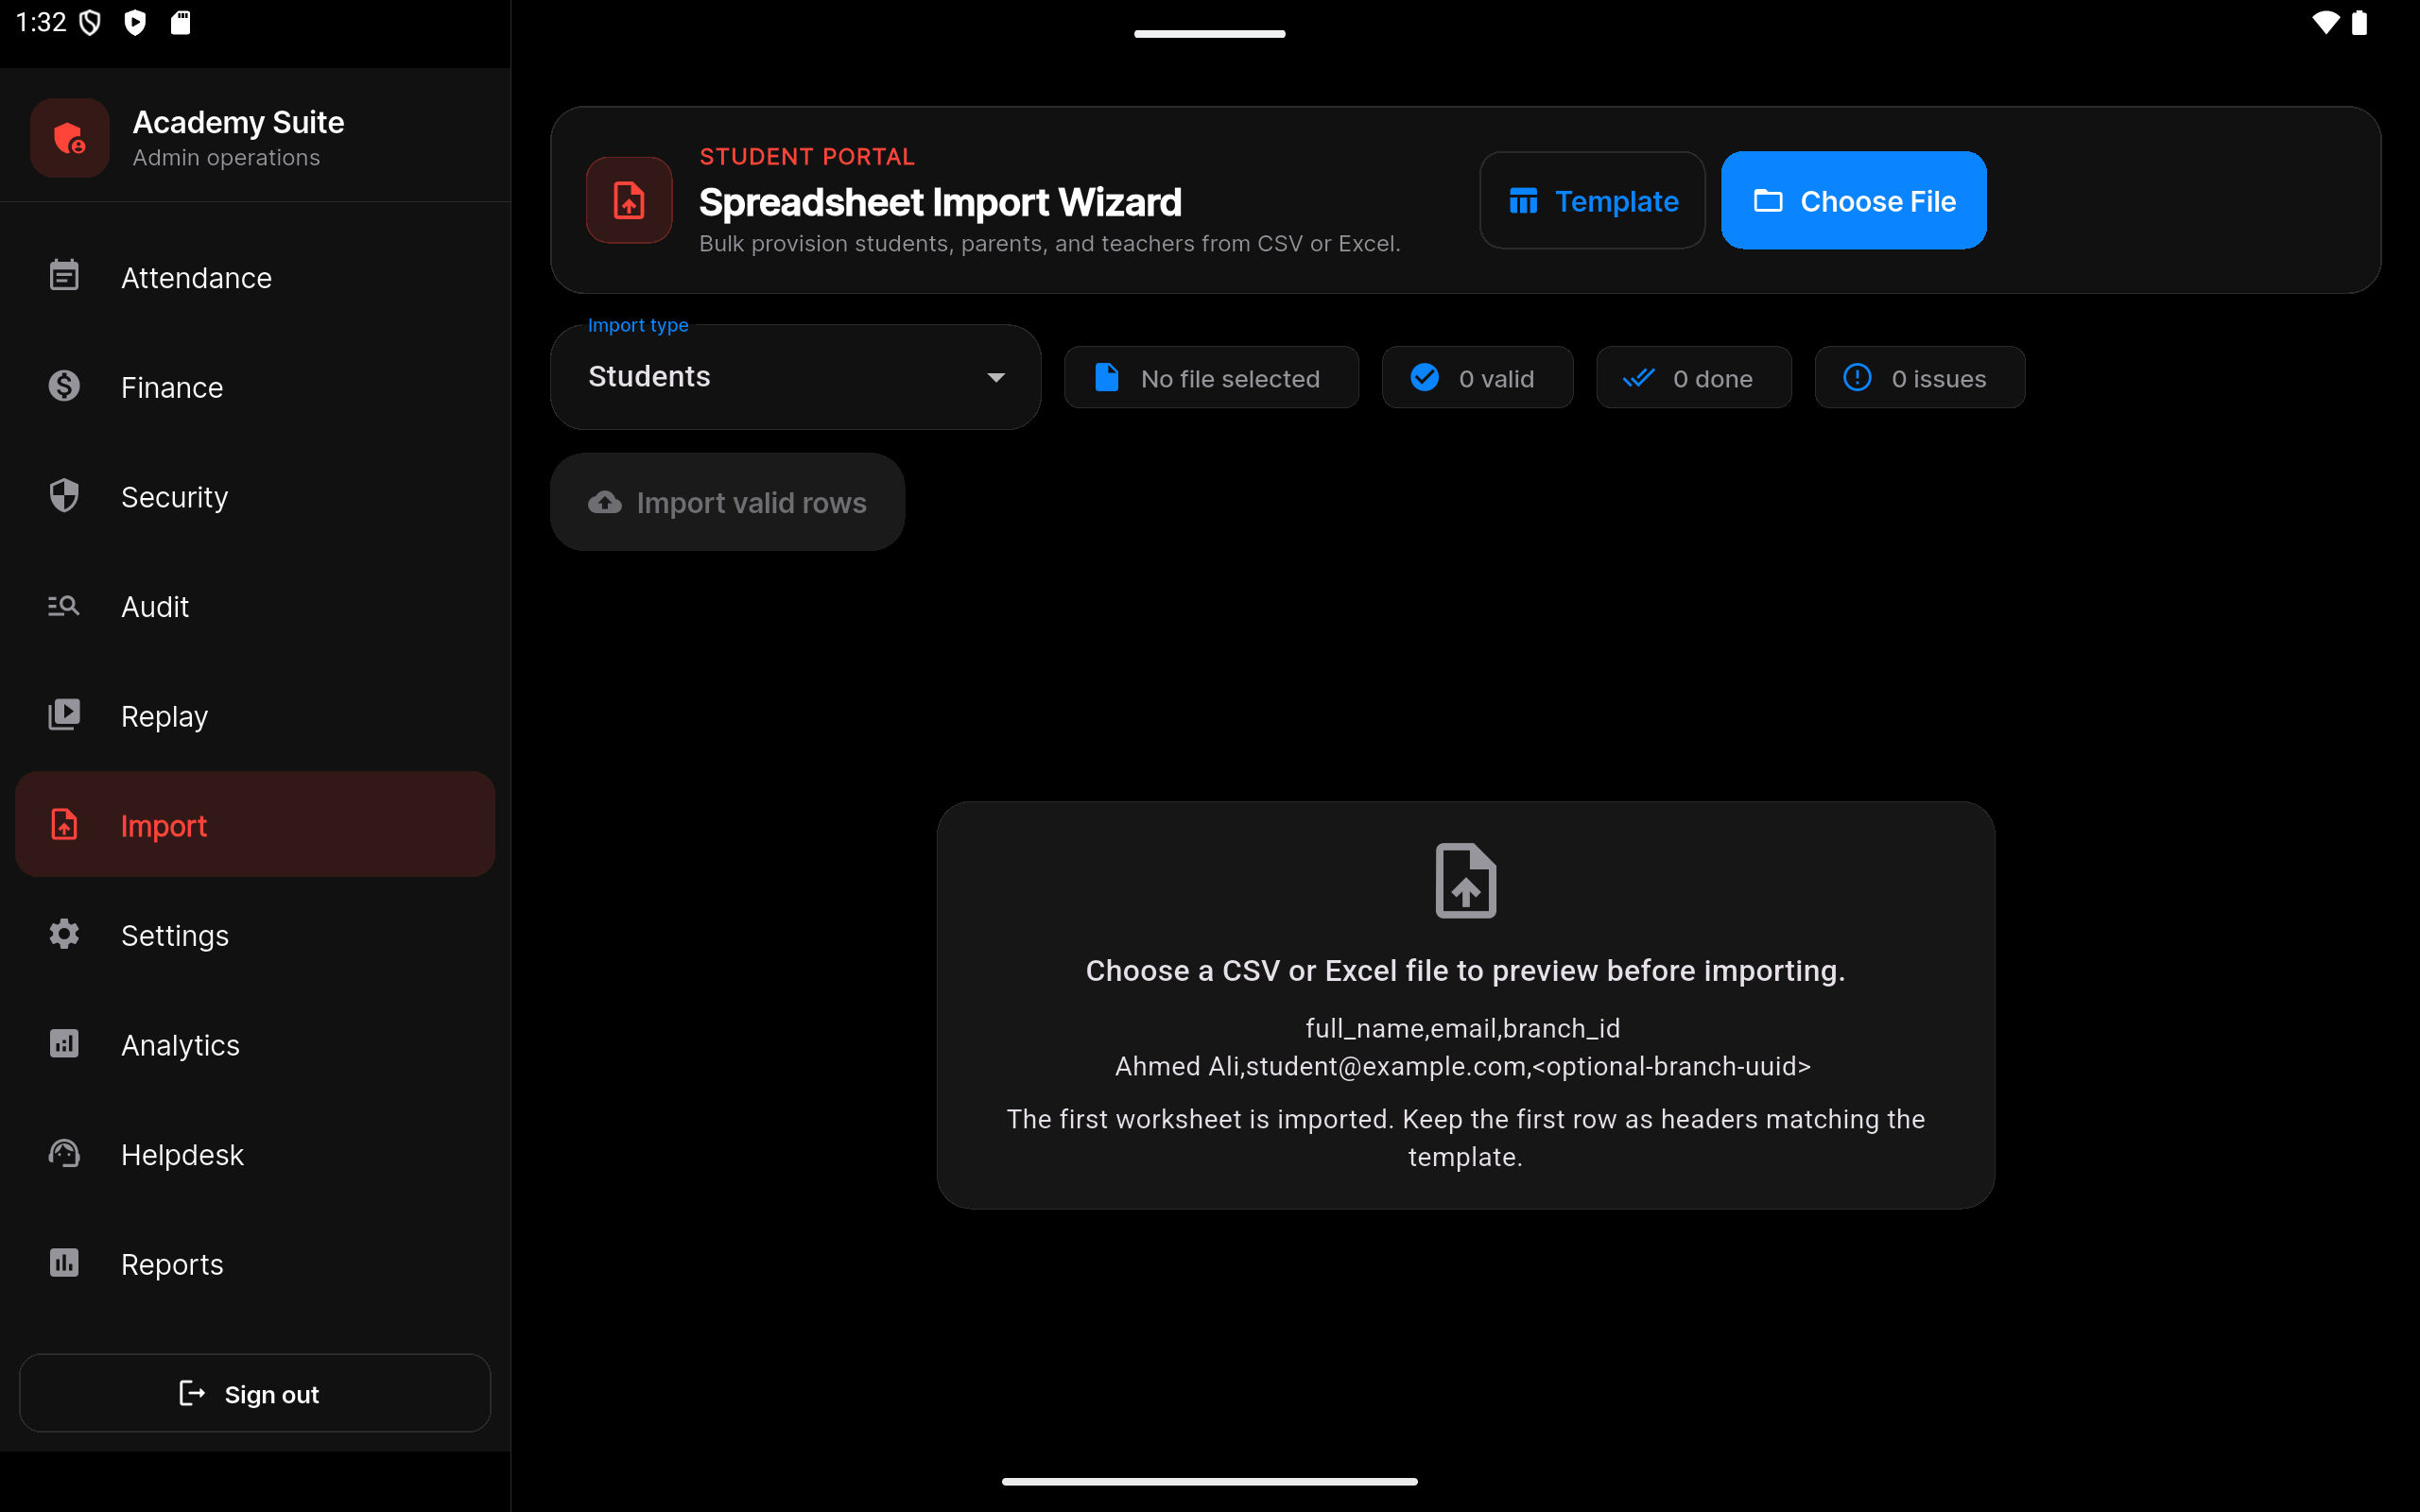Screen dimensions: 2420x1512
Task: Download the Template button
Action: coord(1592,200)
